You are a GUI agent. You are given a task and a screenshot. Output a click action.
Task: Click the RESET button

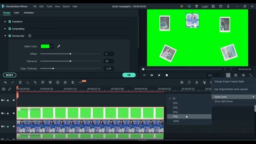[10, 75]
